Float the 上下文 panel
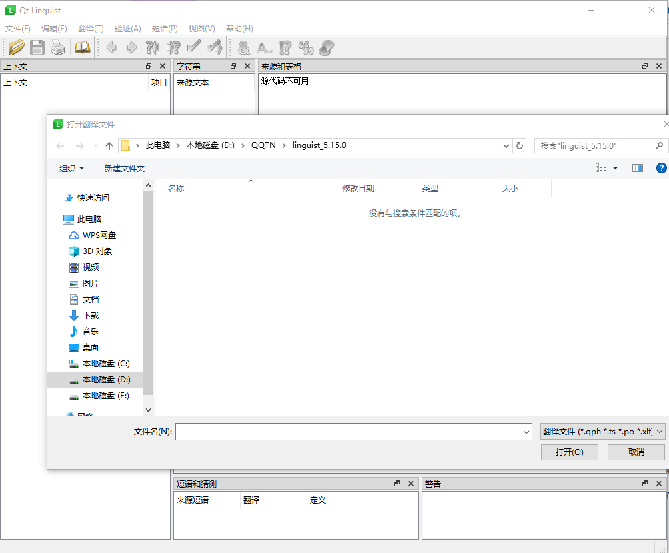The height and width of the screenshot is (553, 669). pyautogui.click(x=149, y=66)
